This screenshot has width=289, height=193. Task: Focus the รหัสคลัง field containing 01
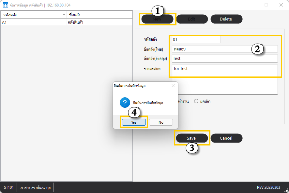click(196, 39)
